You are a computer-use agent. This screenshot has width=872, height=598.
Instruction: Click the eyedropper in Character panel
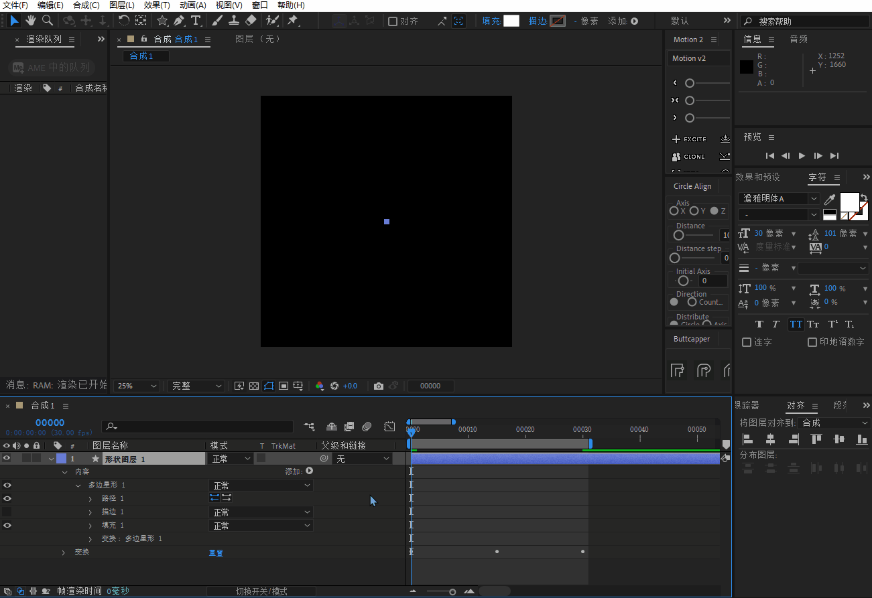click(830, 199)
